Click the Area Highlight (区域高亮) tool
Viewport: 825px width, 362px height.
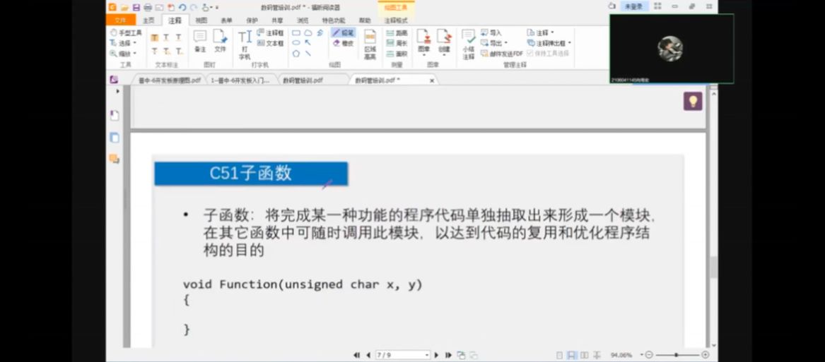(370, 44)
